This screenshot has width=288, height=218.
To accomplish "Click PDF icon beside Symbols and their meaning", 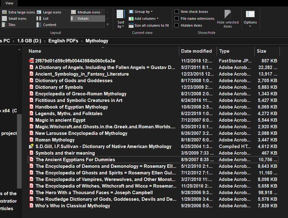I will 31,153.
